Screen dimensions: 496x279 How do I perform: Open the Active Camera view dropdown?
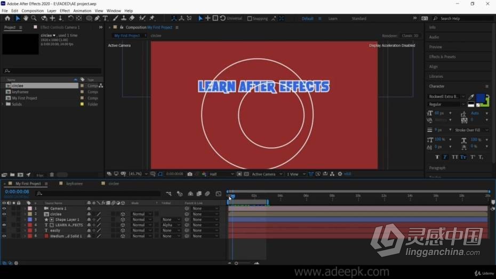[267, 174]
